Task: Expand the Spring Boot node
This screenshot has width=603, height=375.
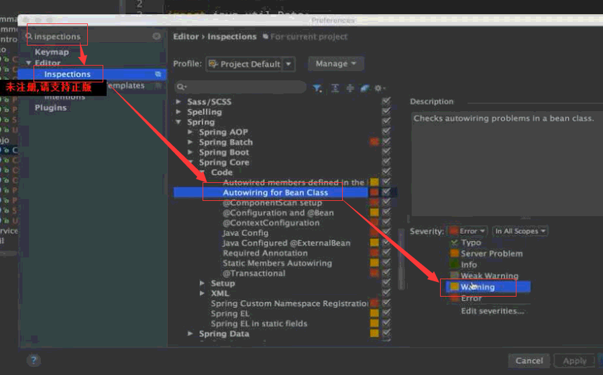Action: click(190, 152)
